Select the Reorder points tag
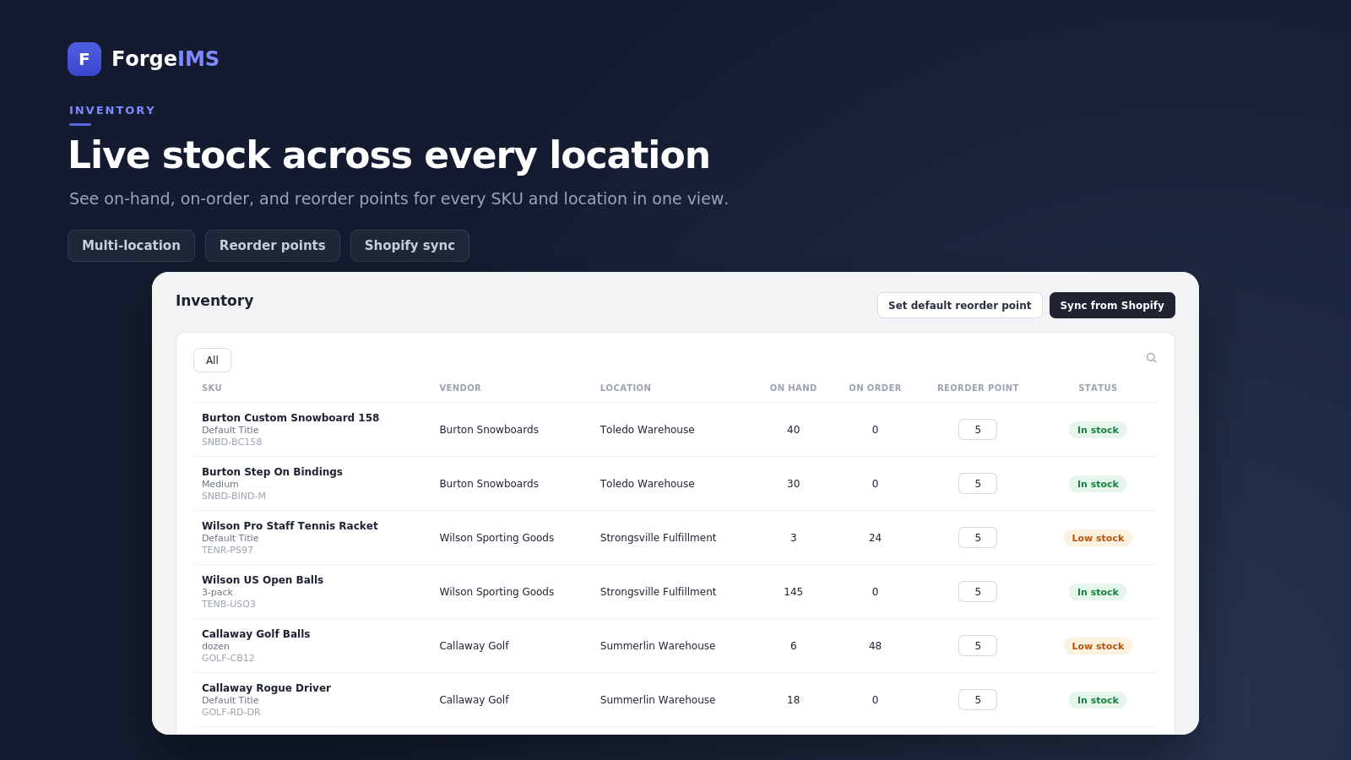 [272, 246]
